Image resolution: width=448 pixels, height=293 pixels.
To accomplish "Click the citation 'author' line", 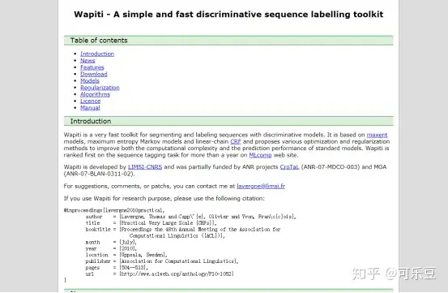I will click(190, 217).
